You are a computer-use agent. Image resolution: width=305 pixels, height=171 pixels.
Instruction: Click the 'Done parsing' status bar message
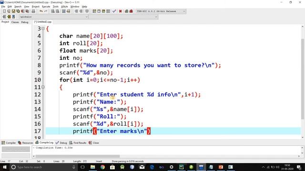point(128,161)
